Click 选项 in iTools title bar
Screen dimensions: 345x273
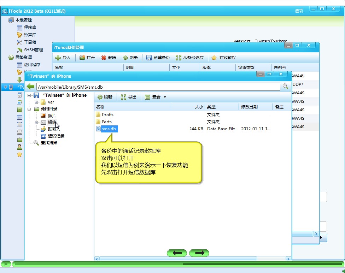[299, 11]
